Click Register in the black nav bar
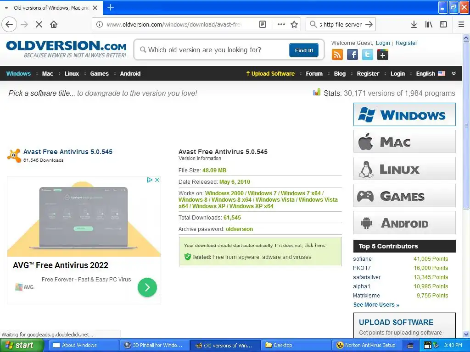The image size is (470, 352). tap(368, 74)
